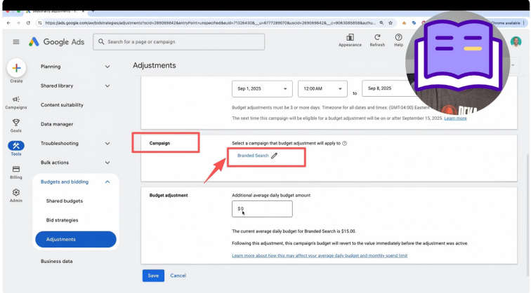Open the account profile avatar

[x=516, y=41]
